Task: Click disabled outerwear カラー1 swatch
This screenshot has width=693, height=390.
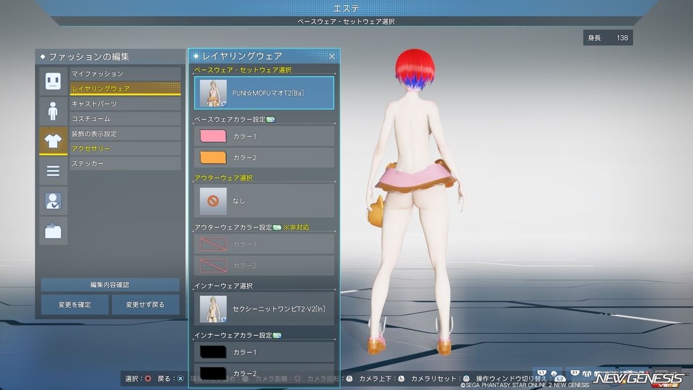Action: point(213,244)
